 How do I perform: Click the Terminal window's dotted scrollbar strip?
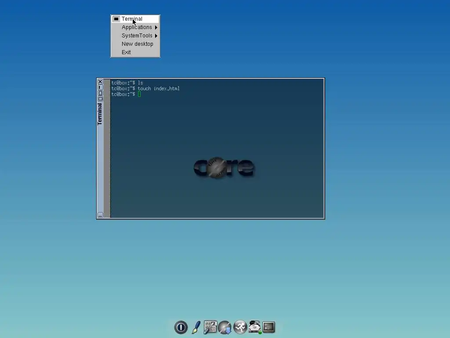pyautogui.click(x=107, y=148)
